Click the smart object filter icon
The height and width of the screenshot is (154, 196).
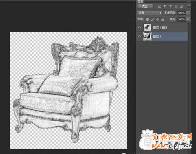click(182, 7)
